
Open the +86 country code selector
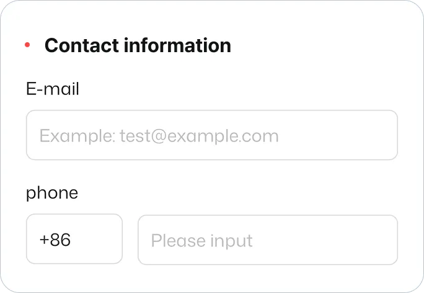tap(74, 240)
